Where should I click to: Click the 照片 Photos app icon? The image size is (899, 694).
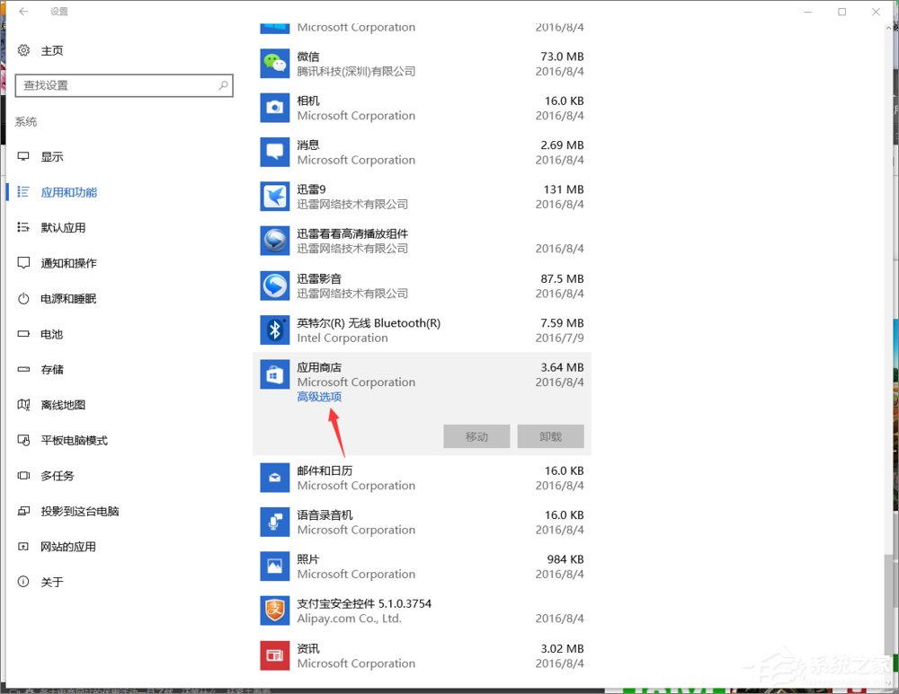point(274,566)
